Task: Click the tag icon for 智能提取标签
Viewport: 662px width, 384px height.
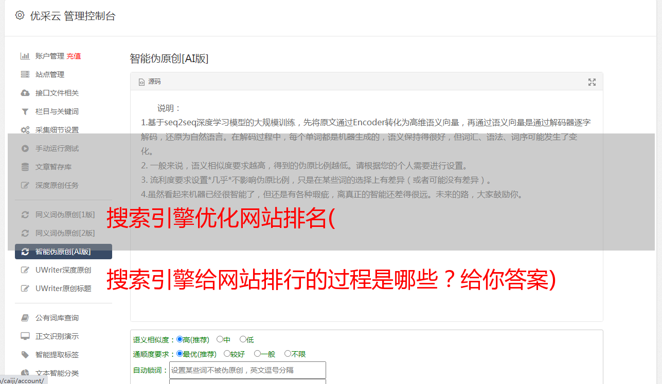Action: pos(25,355)
